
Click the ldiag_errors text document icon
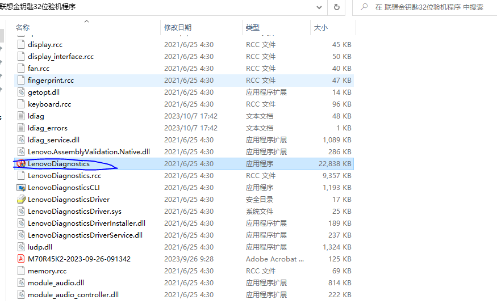coord(21,128)
